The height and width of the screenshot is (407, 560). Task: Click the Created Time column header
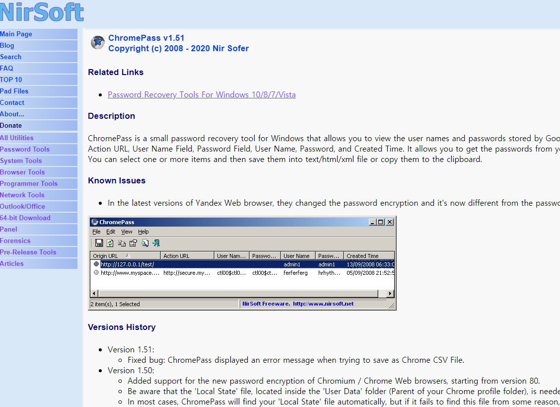pyautogui.click(x=369, y=256)
